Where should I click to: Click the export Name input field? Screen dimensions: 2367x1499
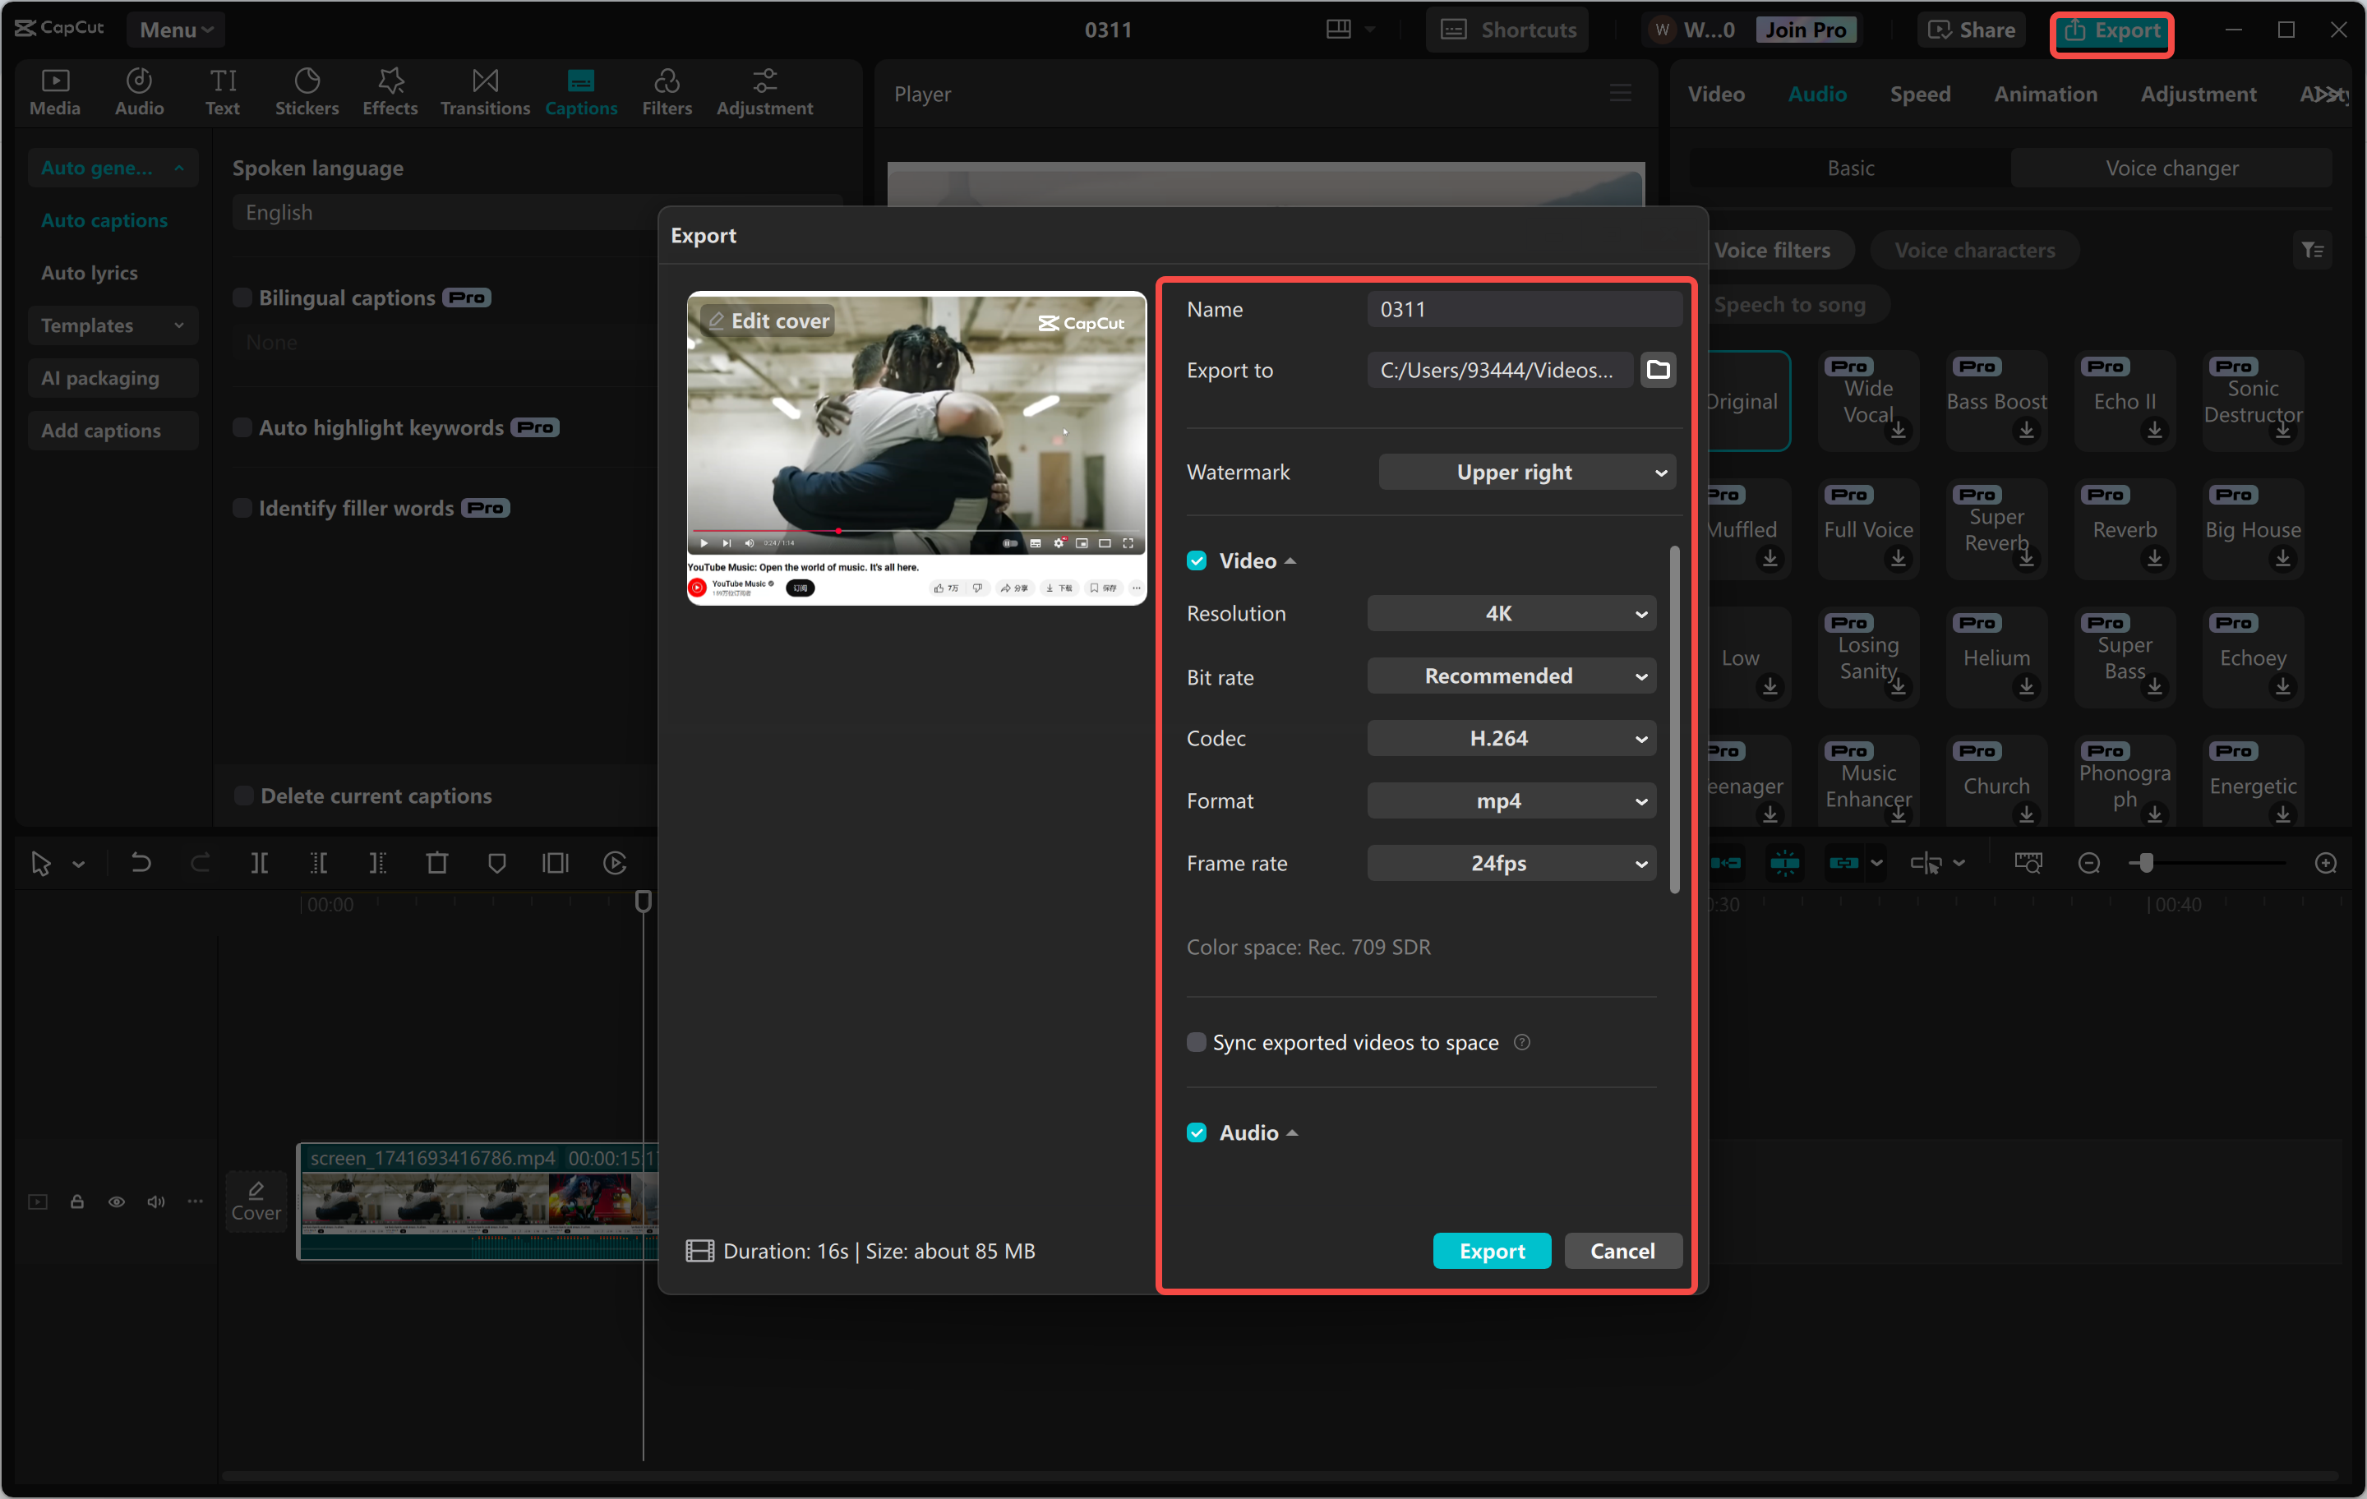pyautogui.click(x=1525, y=309)
